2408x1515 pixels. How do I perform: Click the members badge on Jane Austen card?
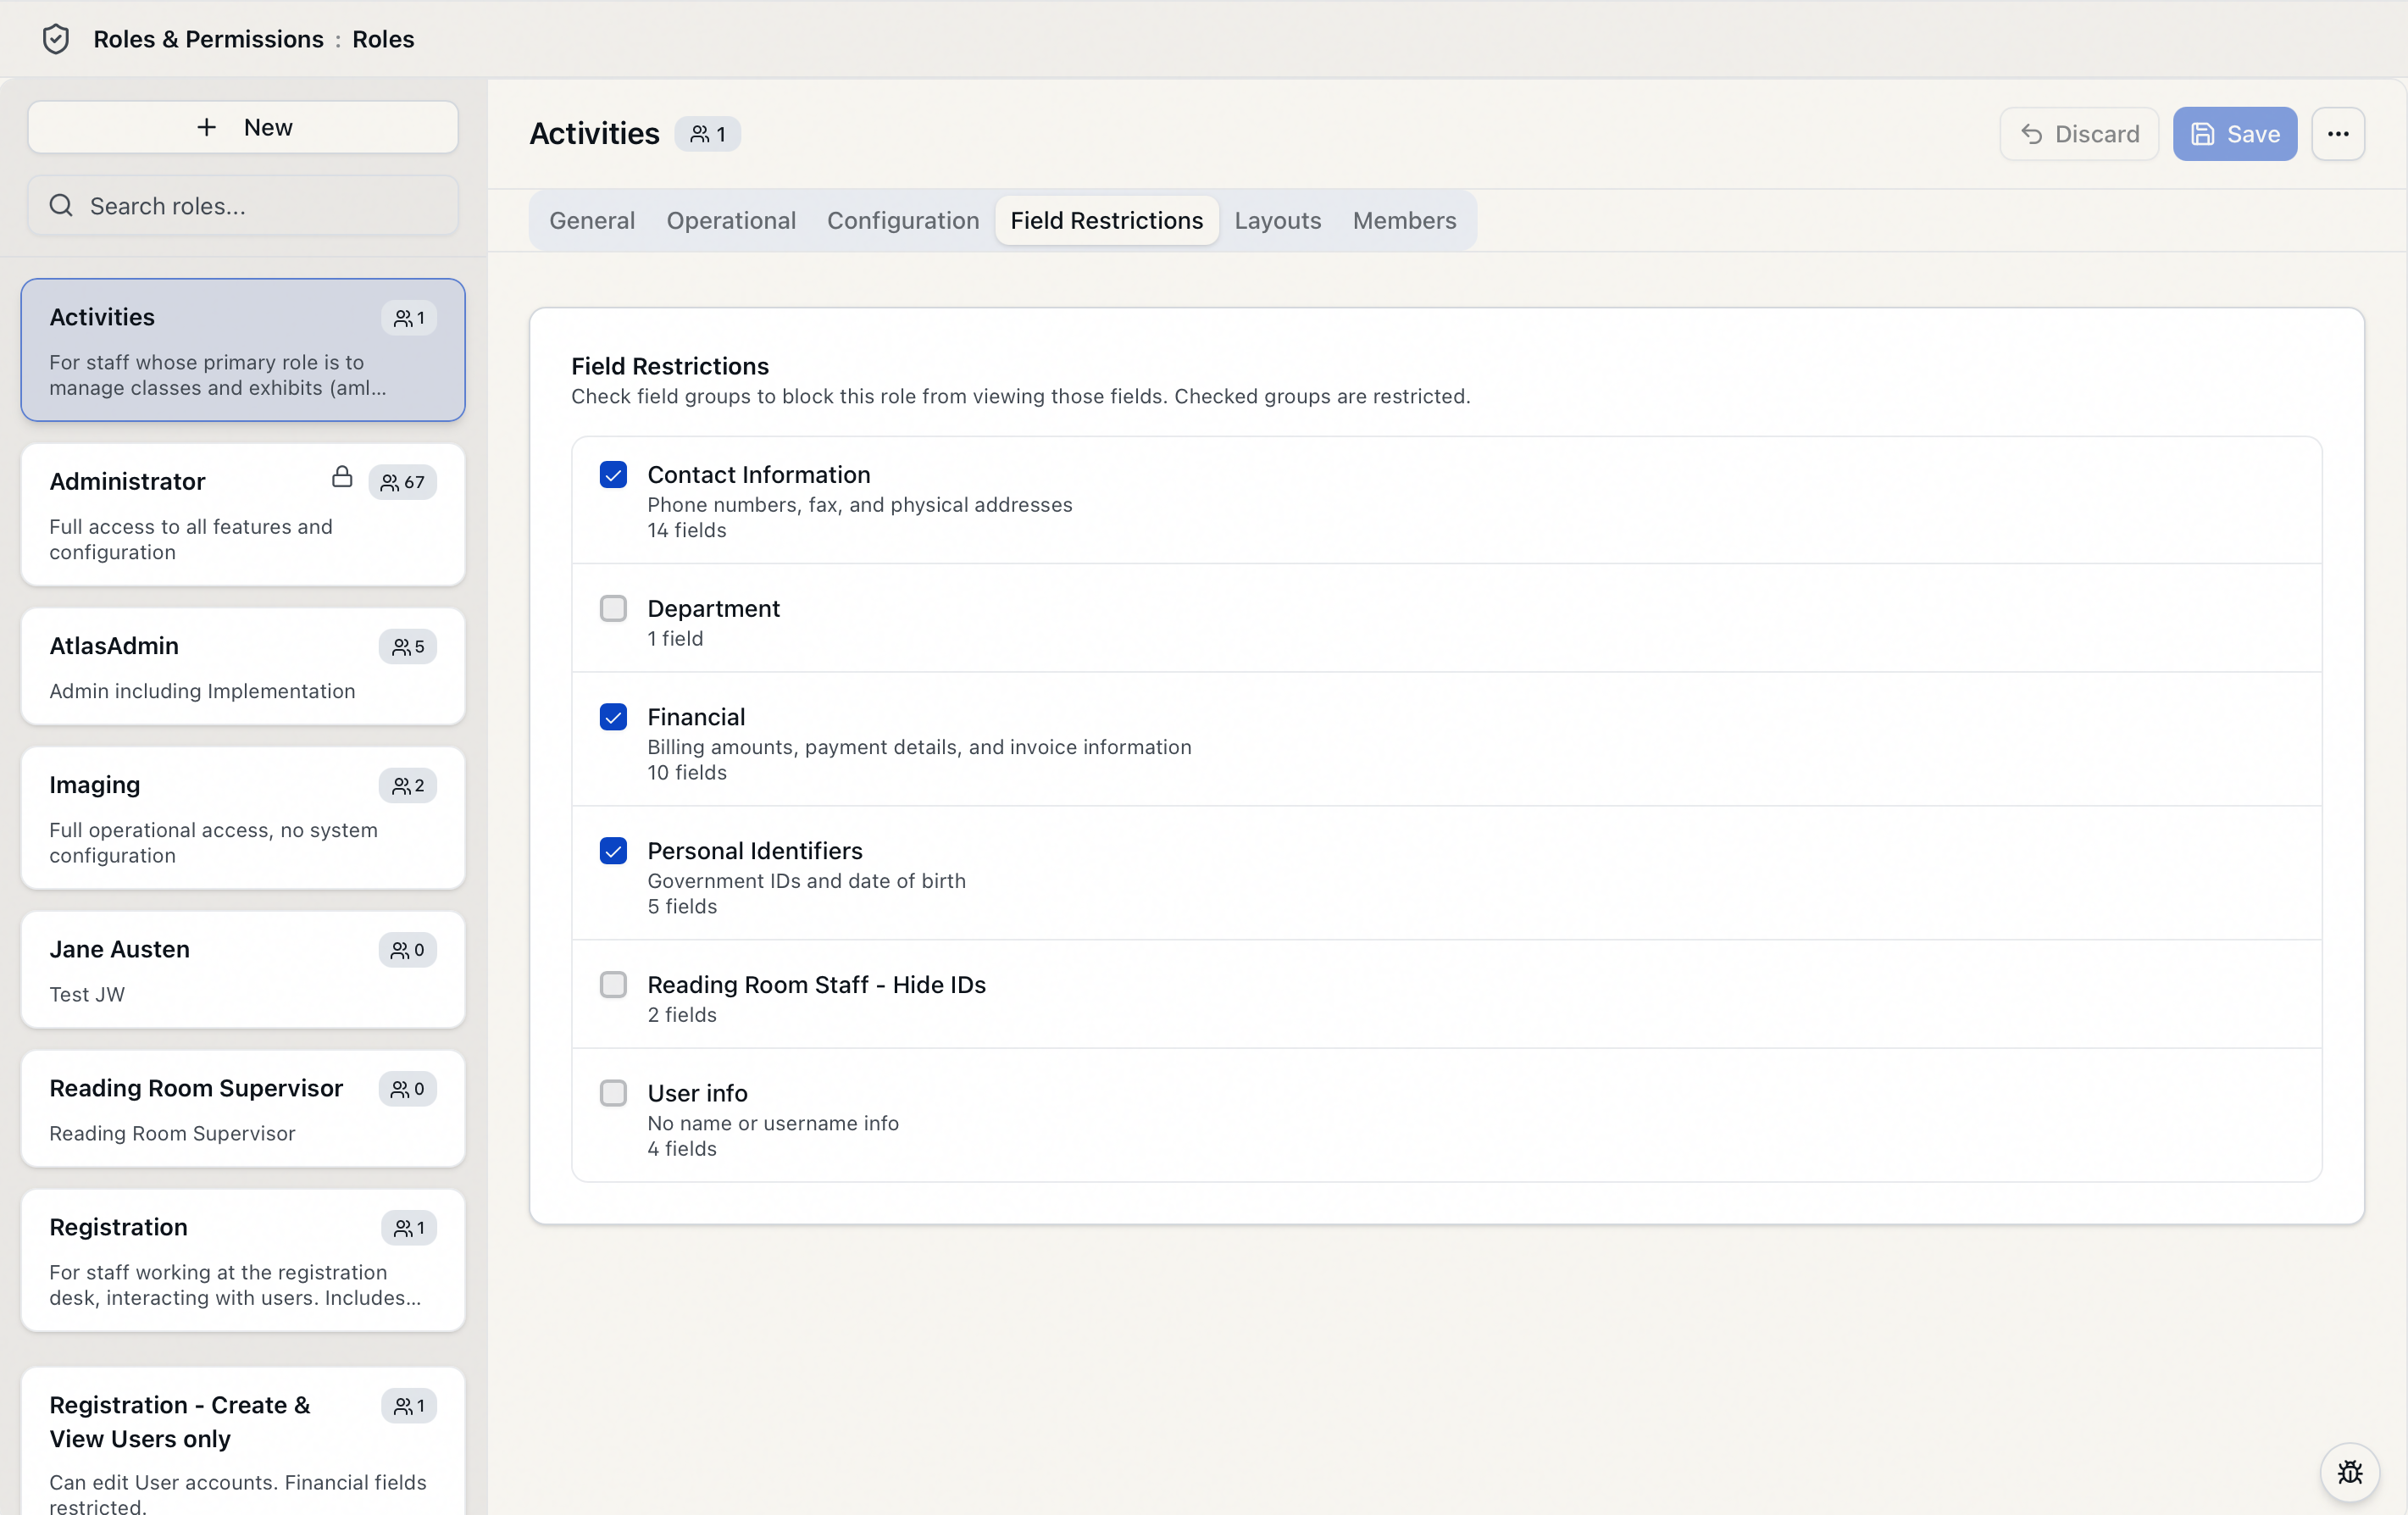click(x=408, y=950)
